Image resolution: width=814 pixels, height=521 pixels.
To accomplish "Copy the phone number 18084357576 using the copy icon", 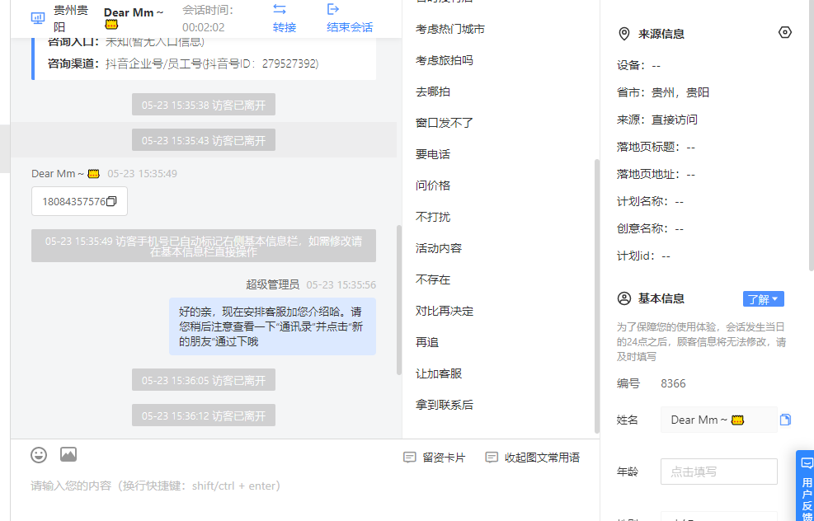I will point(111,201).
